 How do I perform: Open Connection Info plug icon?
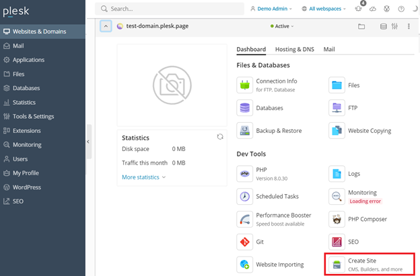tap(244, 85)
